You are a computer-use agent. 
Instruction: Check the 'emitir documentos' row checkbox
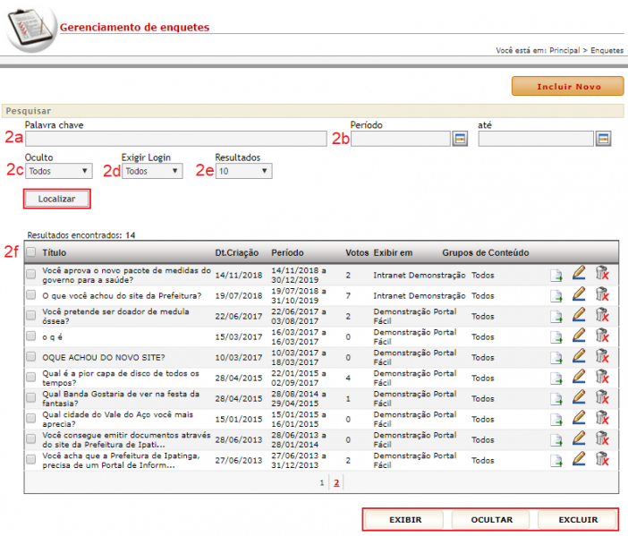(30, 439)
